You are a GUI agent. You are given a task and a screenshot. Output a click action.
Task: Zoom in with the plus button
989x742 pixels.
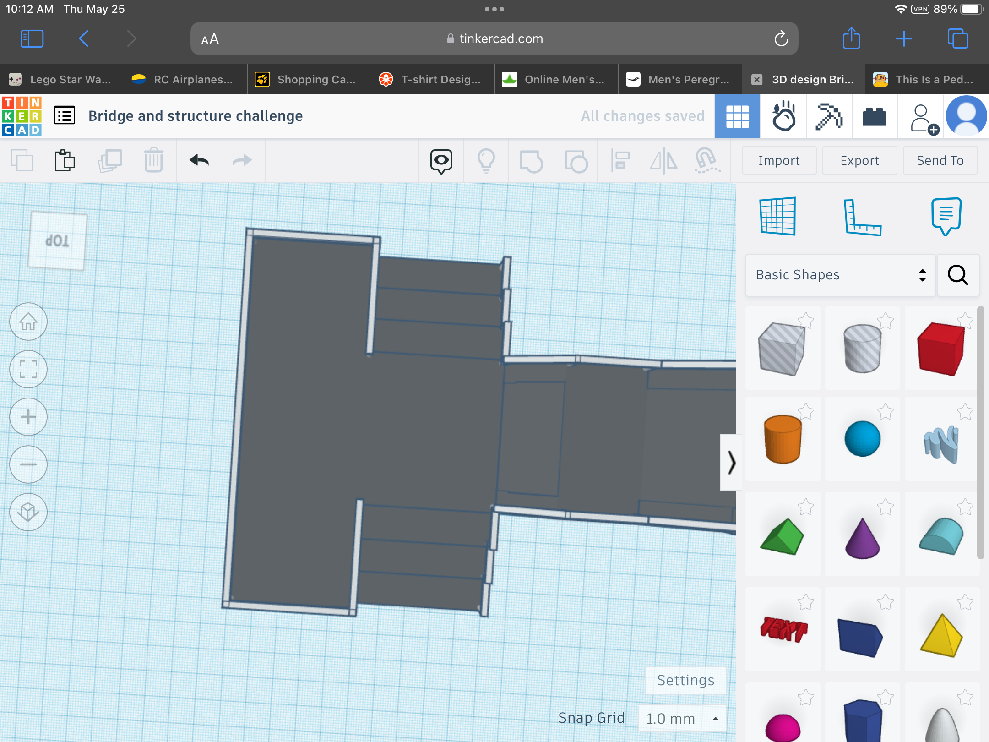[28, 417]
